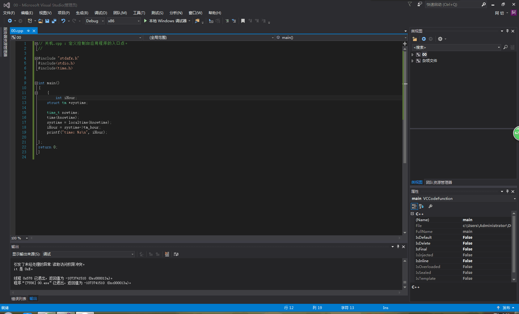This screenshot has height=314, width=519.
Task: Click the quick launch search box
Action: (x=453, y=4)
